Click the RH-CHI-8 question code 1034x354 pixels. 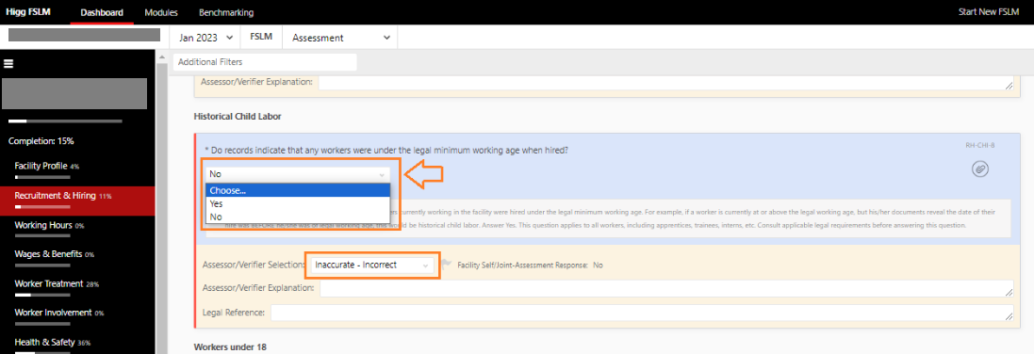tap(980, 146)
